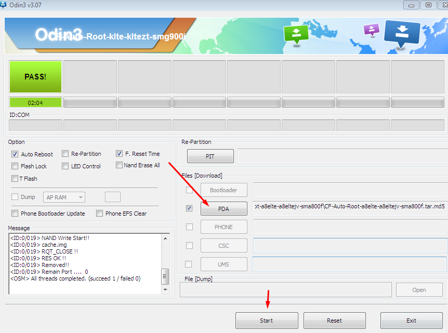Maximize the Odin3 window
Image resolution: width=448 pixels, height=333 pixels.
pos(428,5)
